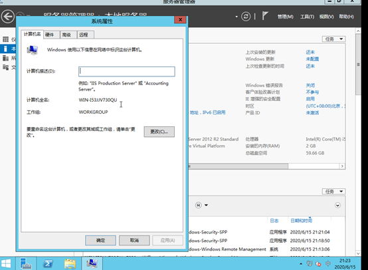Open the lower 任务 dropdown in events section

pyautogui.click(x=333, y=192)
